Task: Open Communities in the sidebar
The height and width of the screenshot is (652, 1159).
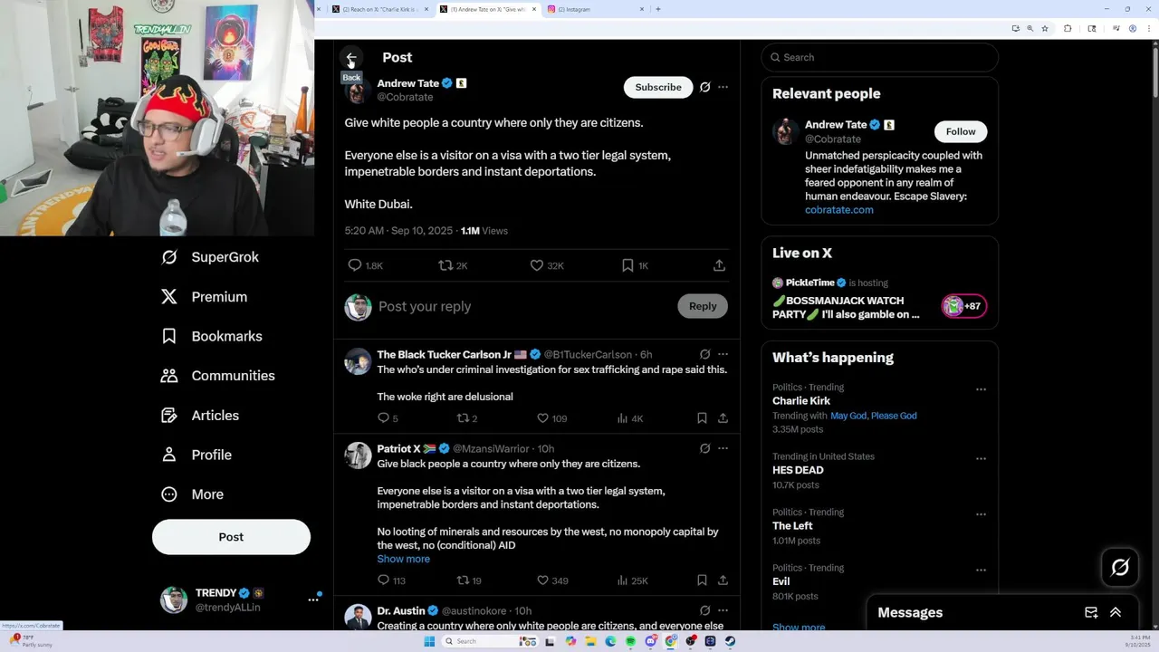Action: click(x=218, y=376)
